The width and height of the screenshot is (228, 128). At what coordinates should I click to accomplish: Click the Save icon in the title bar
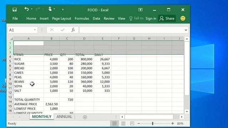pyautogui.click(x=15, y=10)
